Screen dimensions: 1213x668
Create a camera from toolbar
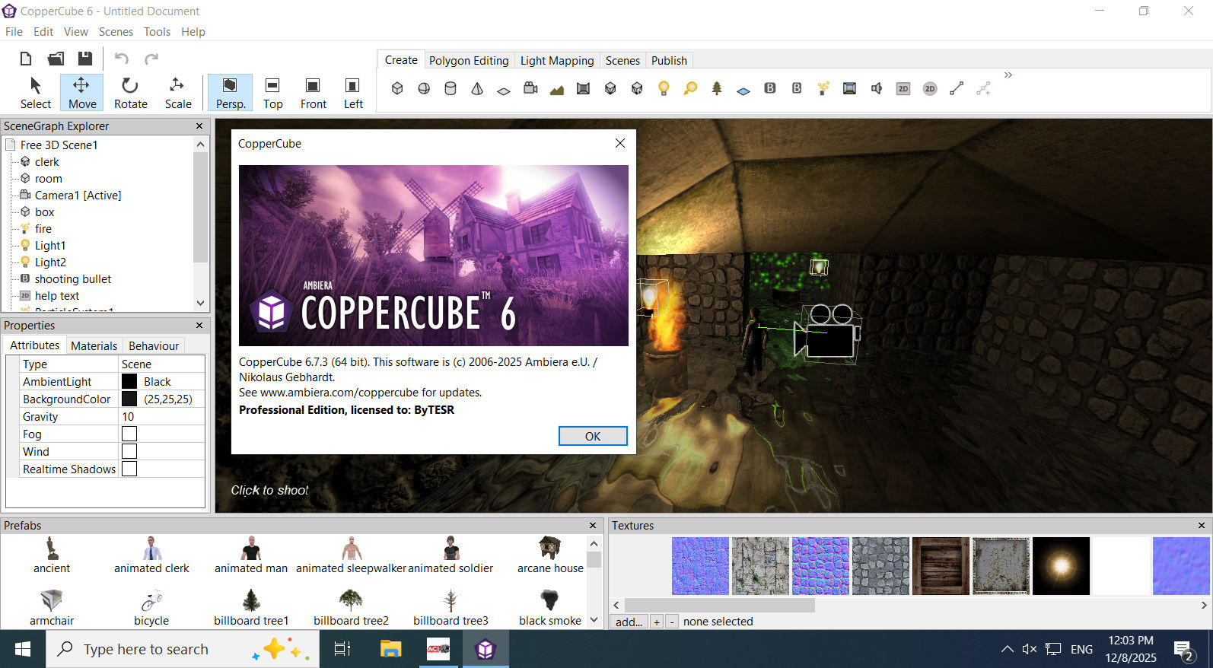[x=530, y=88]
